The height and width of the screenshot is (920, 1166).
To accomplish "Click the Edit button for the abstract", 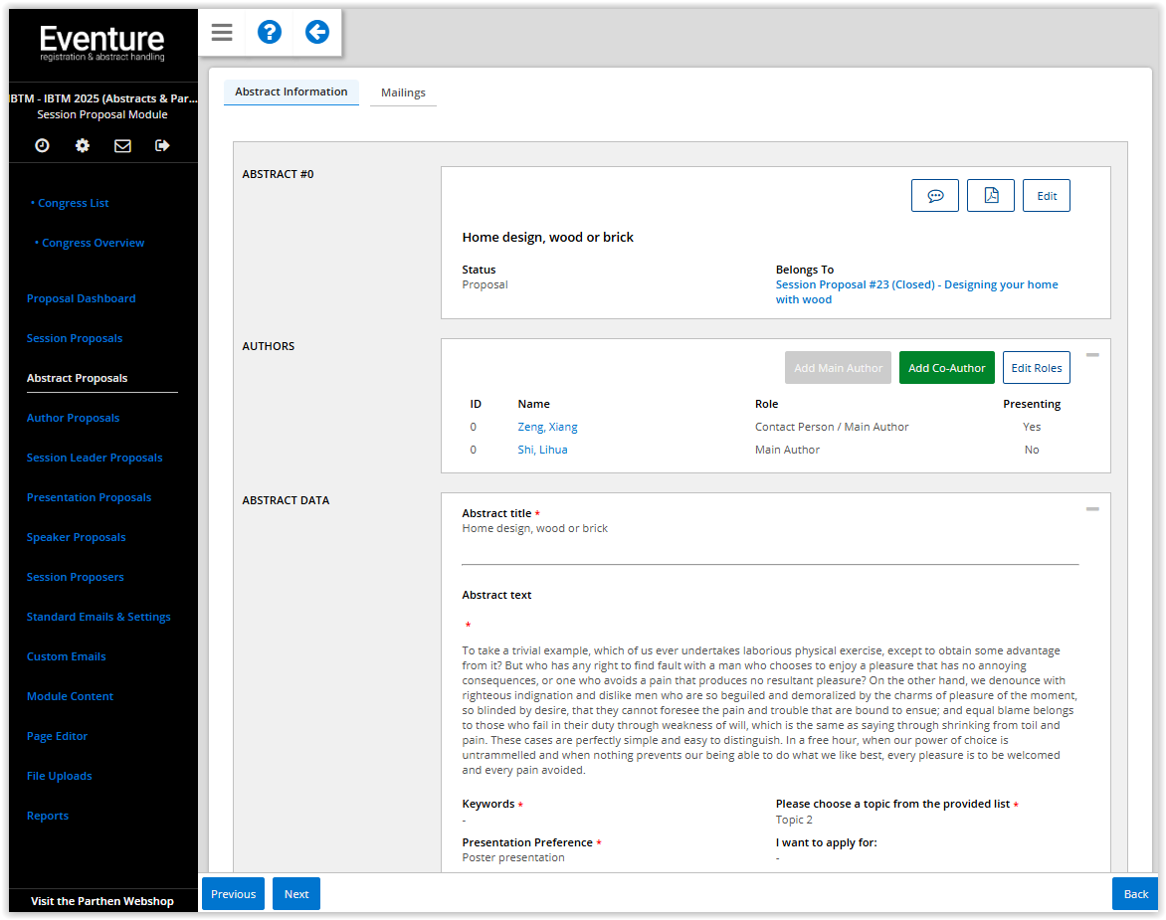I will coord(1047,196).
